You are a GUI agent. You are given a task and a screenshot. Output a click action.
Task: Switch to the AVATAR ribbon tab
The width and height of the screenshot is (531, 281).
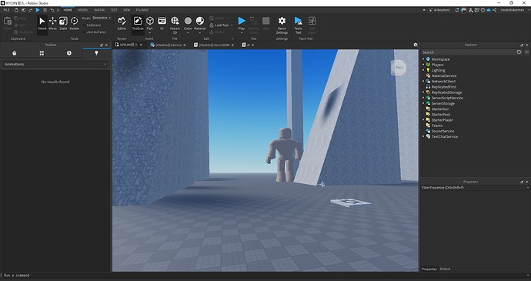coord(99,10)
